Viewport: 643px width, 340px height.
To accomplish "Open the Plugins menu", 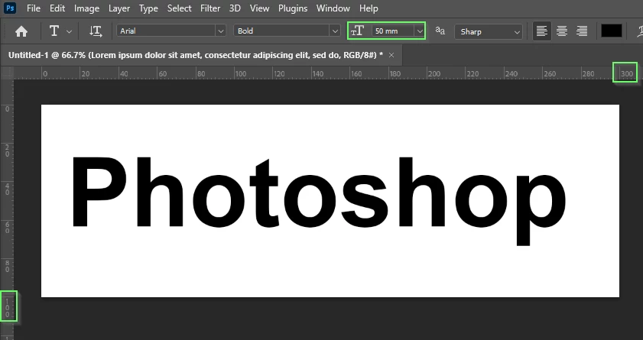I will point(292,8).
